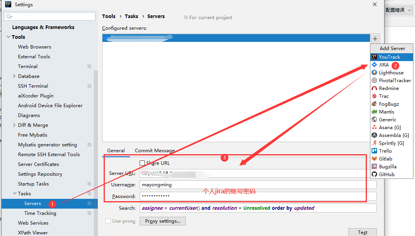415x236 pixels.
Task: Choose YouTrack from Add Server menu
Action: pyautogui.click(x=392, y=57)
